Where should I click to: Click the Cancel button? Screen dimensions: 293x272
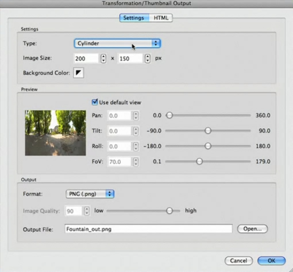(x=239, y=261)
